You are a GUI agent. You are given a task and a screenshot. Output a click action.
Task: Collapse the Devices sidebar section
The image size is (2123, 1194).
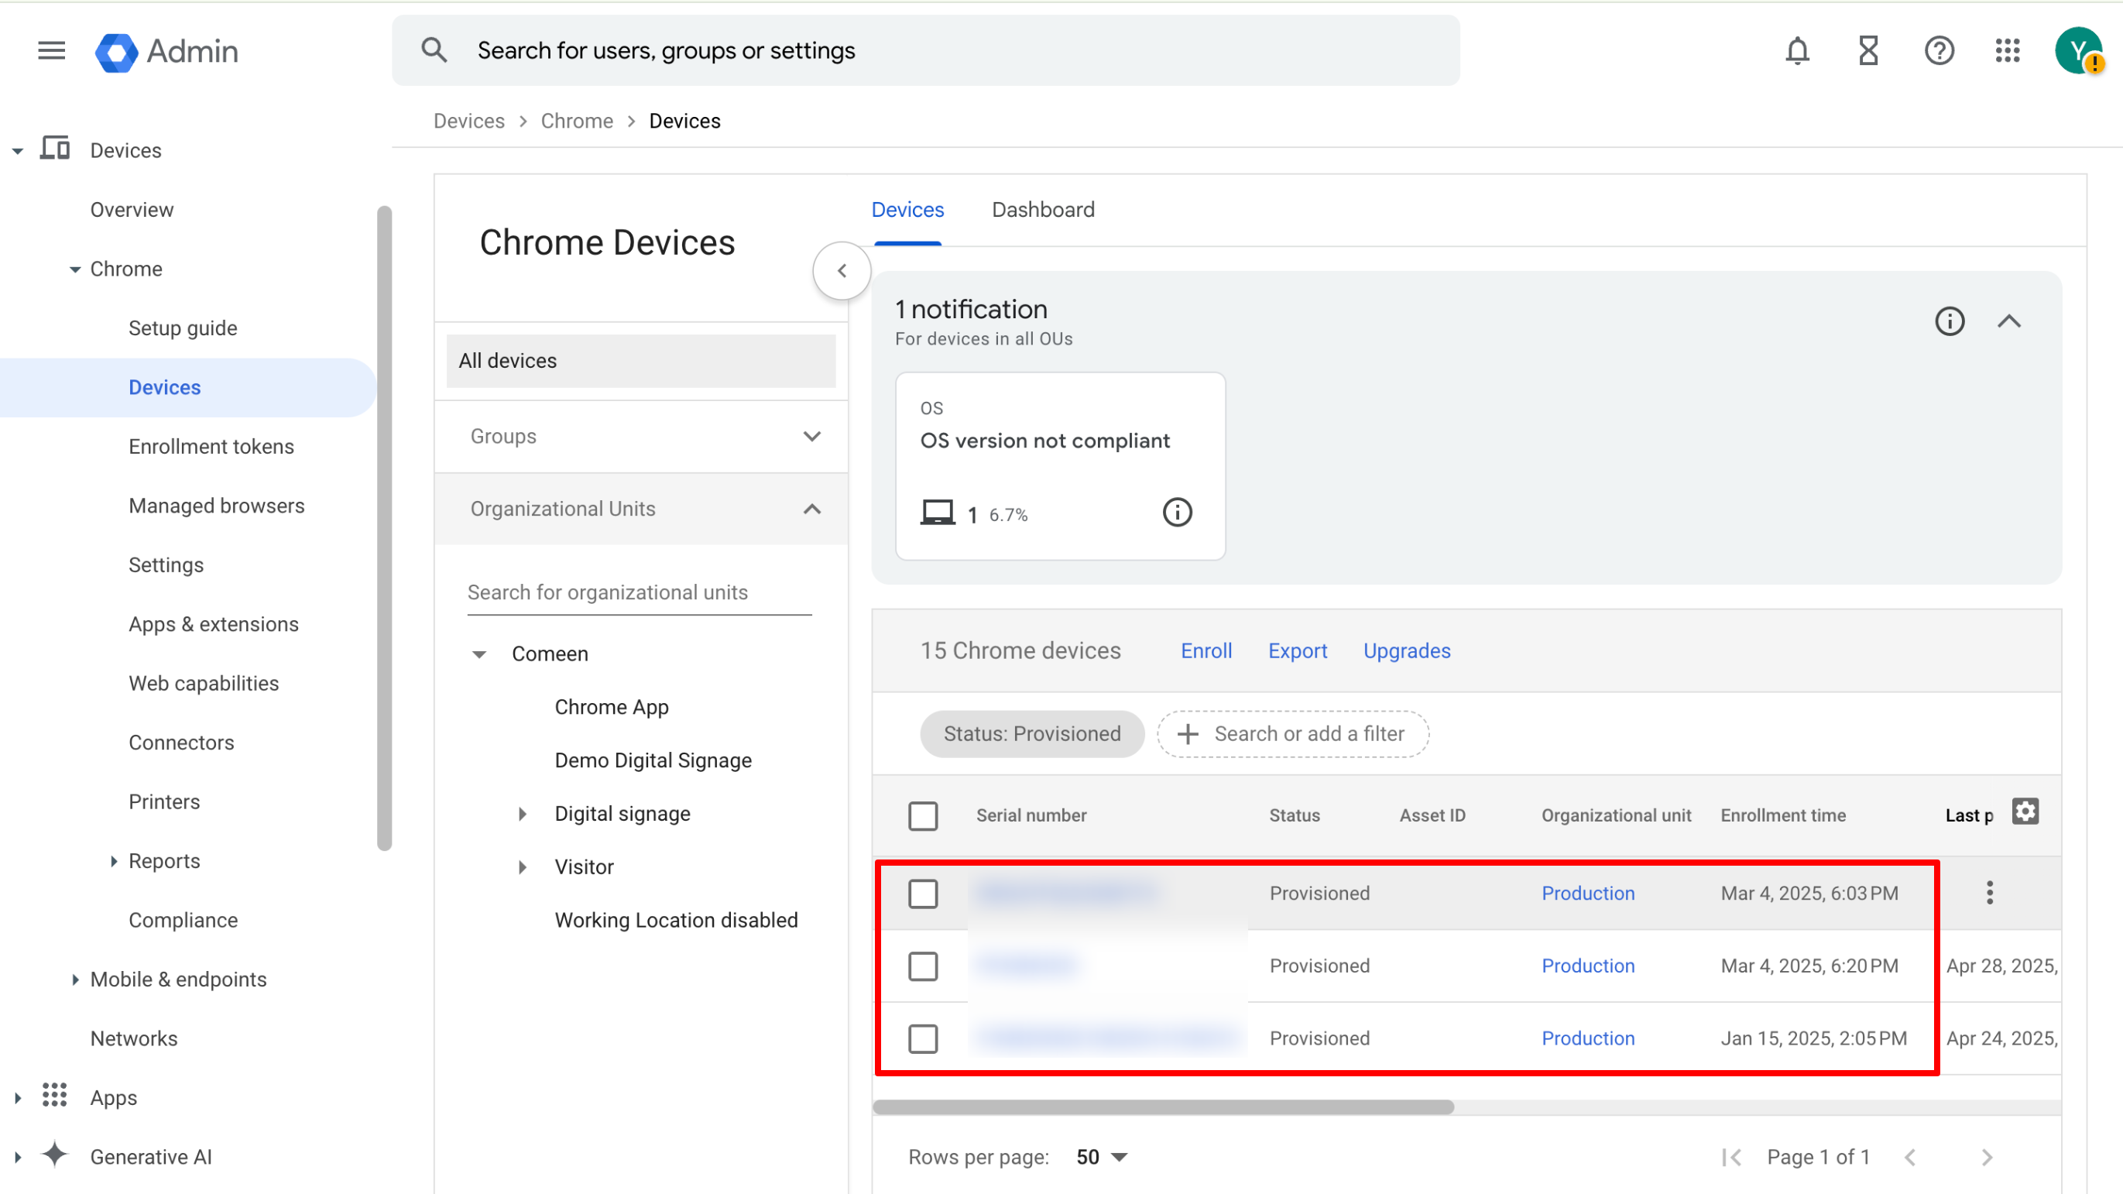coord(17,152)
